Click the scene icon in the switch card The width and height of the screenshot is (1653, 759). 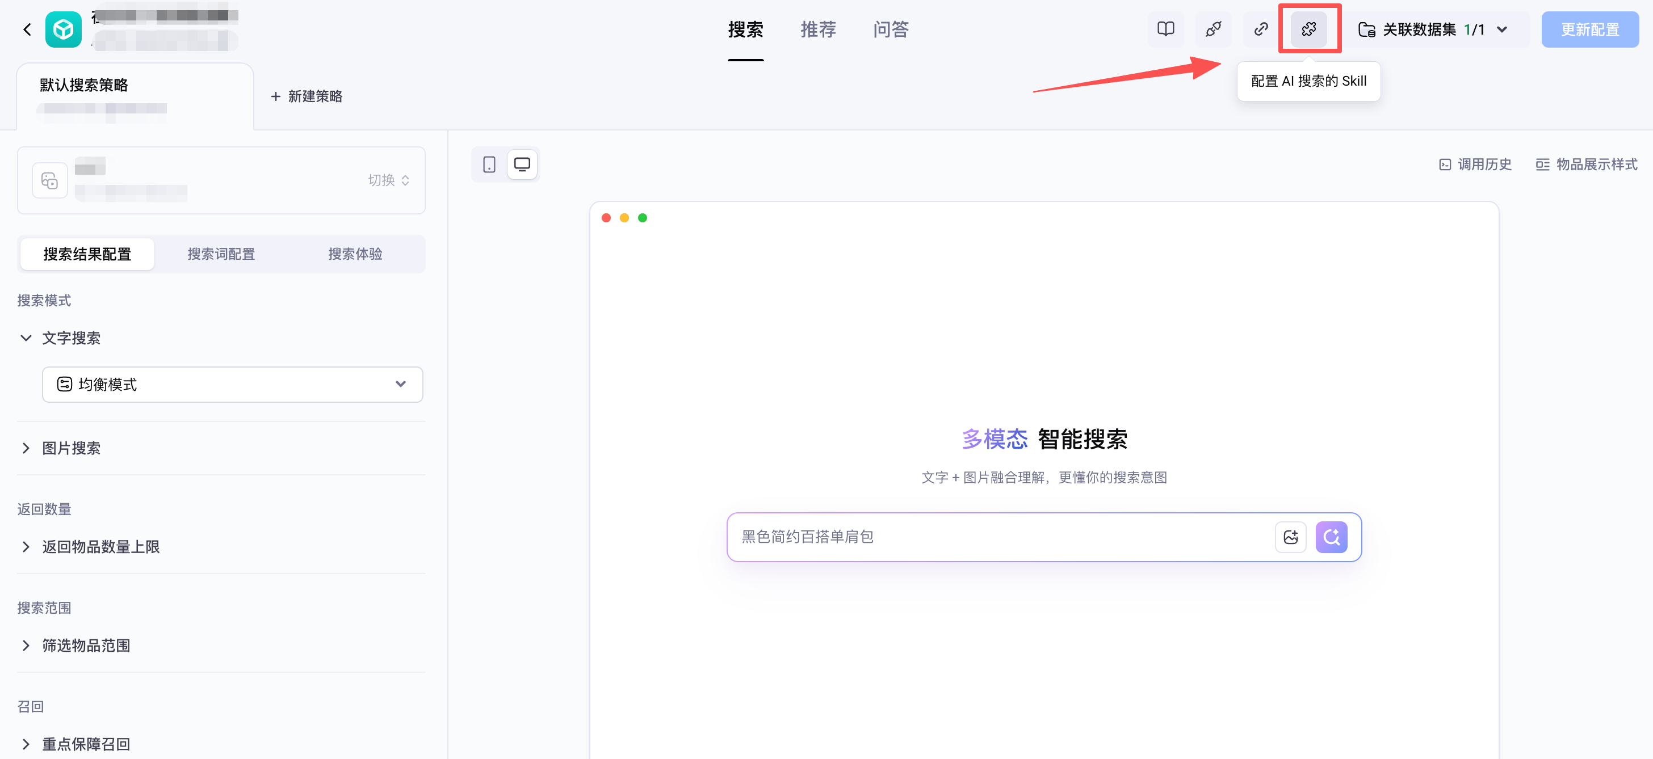click(50, 181)
